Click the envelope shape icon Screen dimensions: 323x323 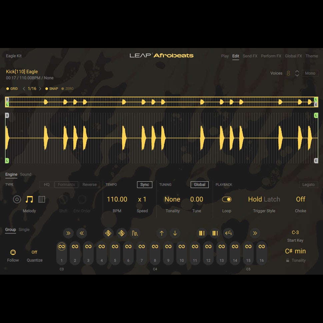(x=135, y=233)
